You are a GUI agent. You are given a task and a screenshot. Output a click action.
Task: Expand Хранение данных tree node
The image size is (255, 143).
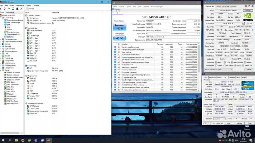pyautogui.click(x=0, y=51)
